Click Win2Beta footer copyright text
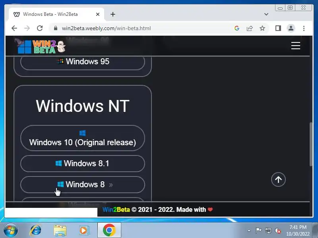Screen dimensions: 318x238 point(157,209)
